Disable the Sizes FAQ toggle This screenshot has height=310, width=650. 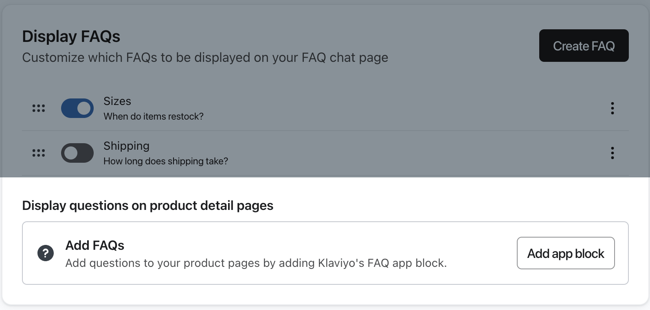77,108
